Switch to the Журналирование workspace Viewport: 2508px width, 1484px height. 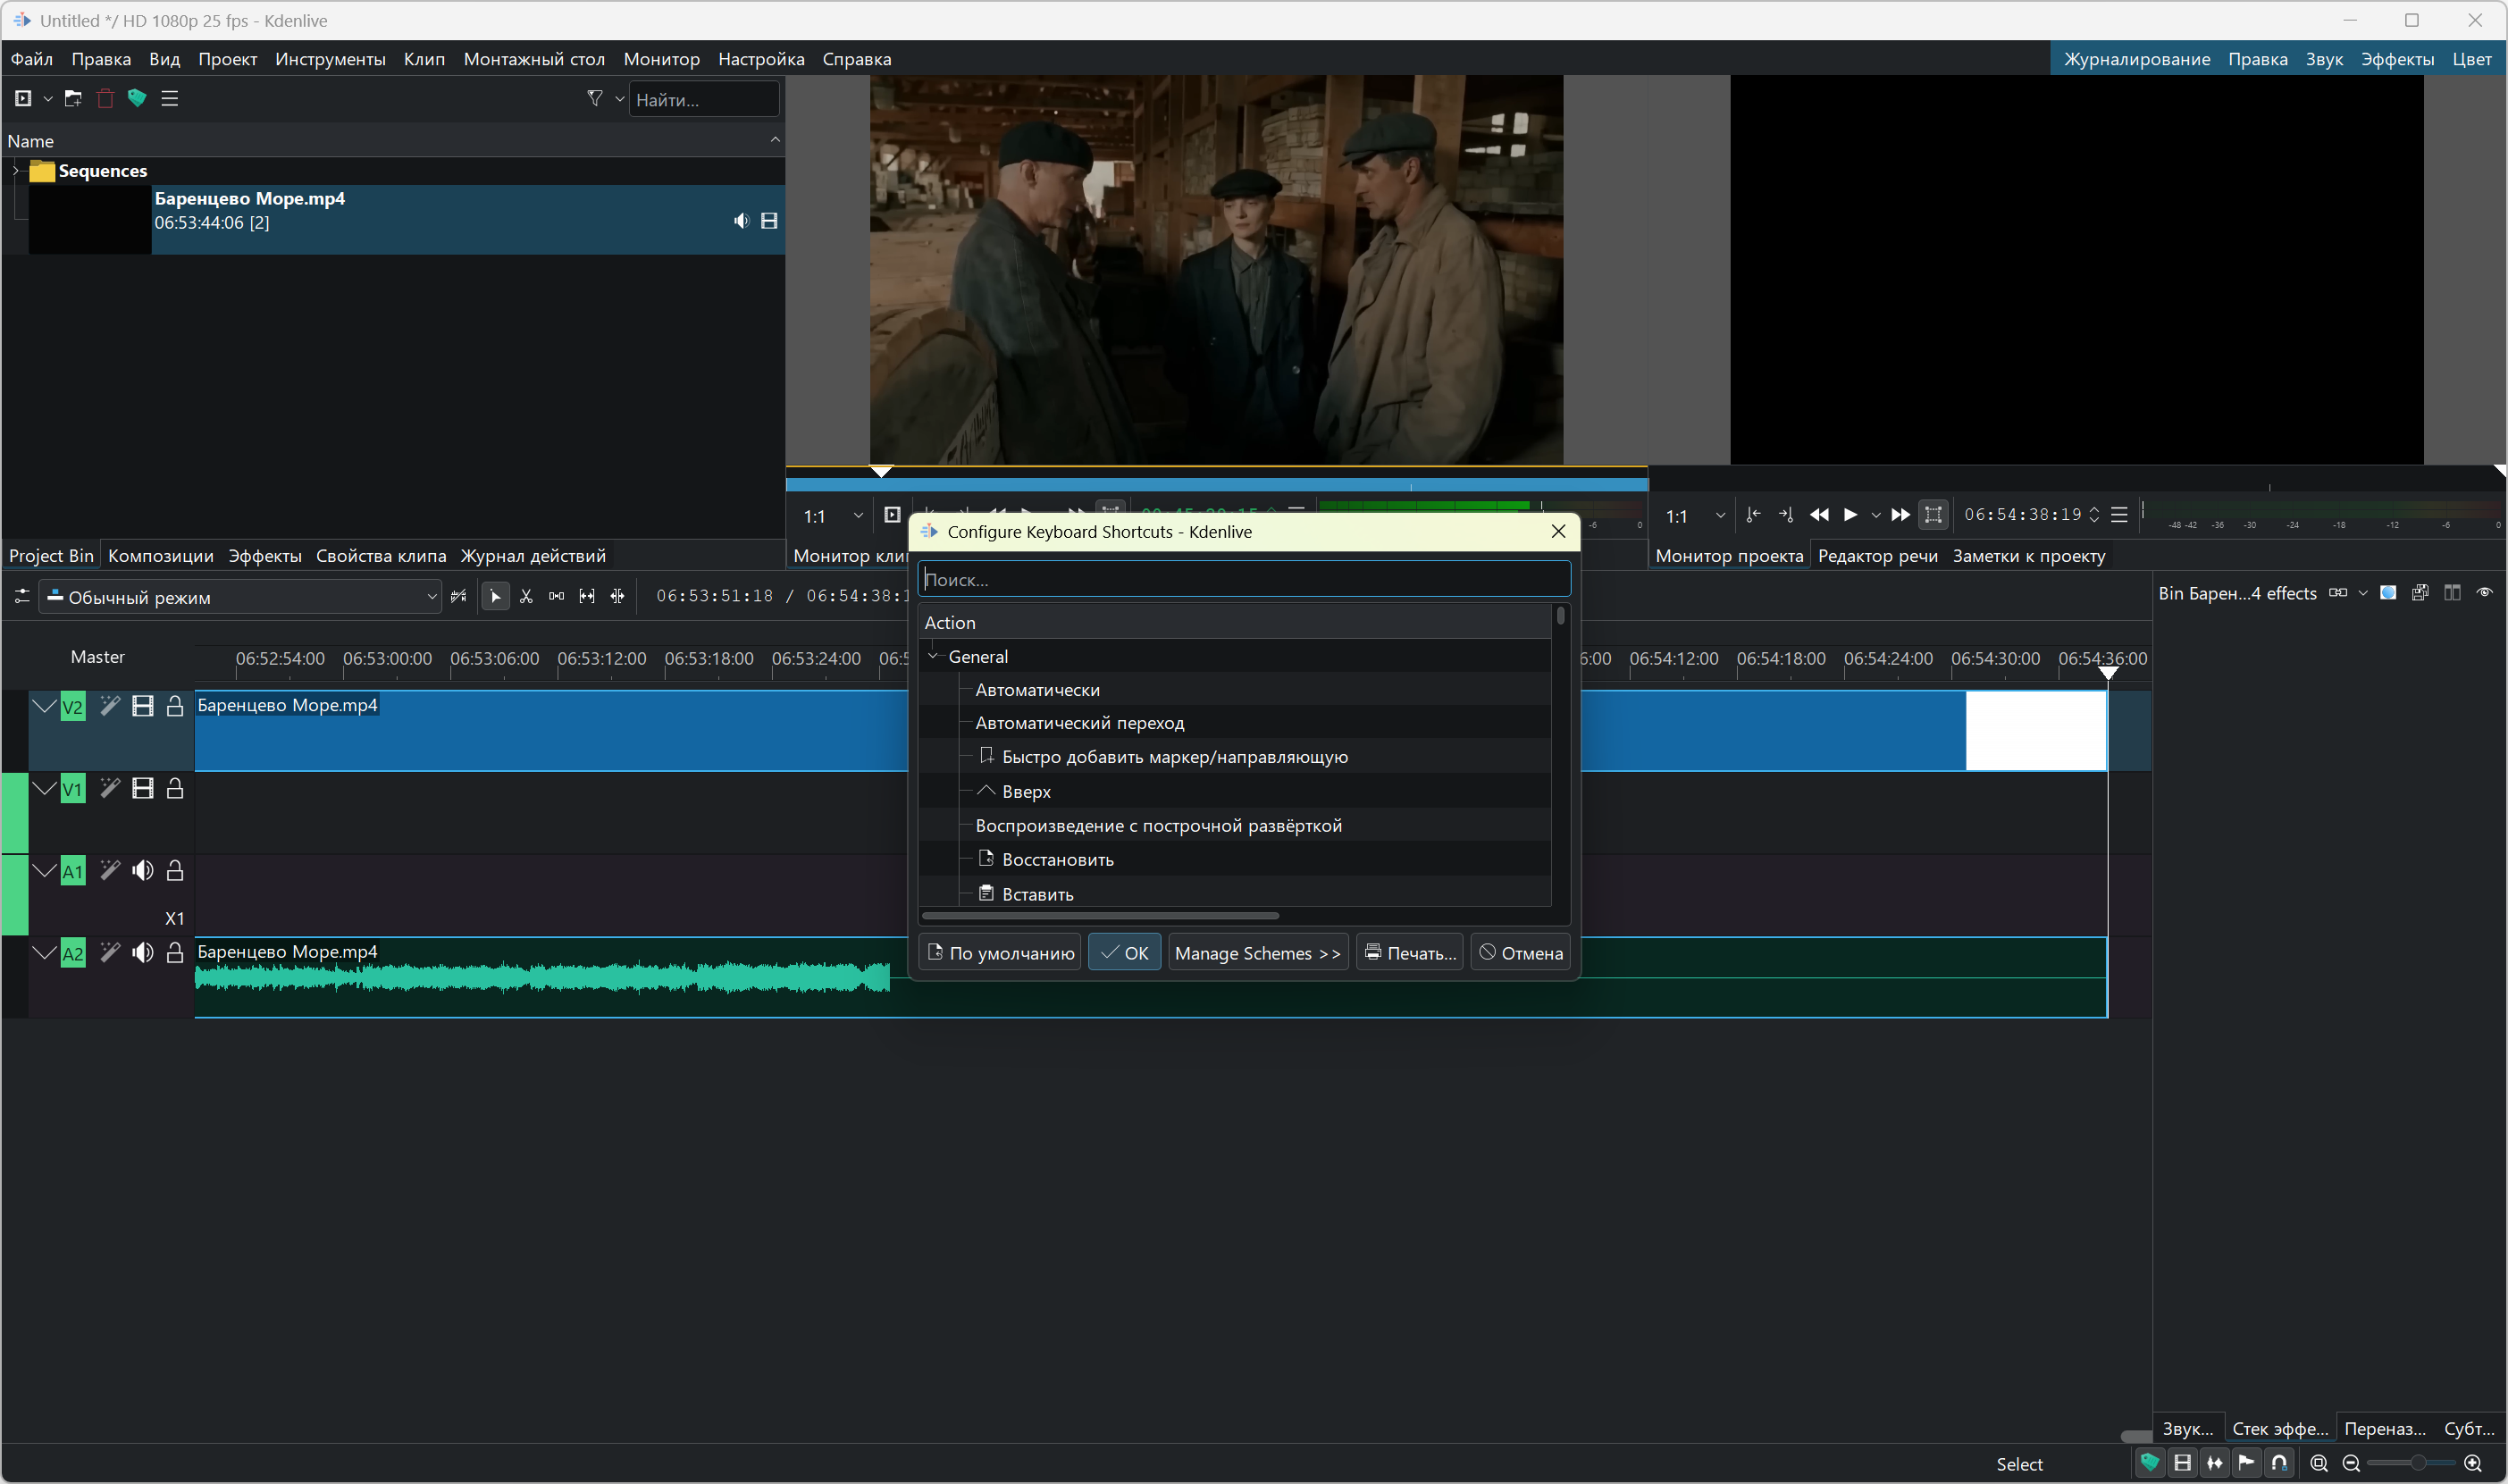[2137, 59]
